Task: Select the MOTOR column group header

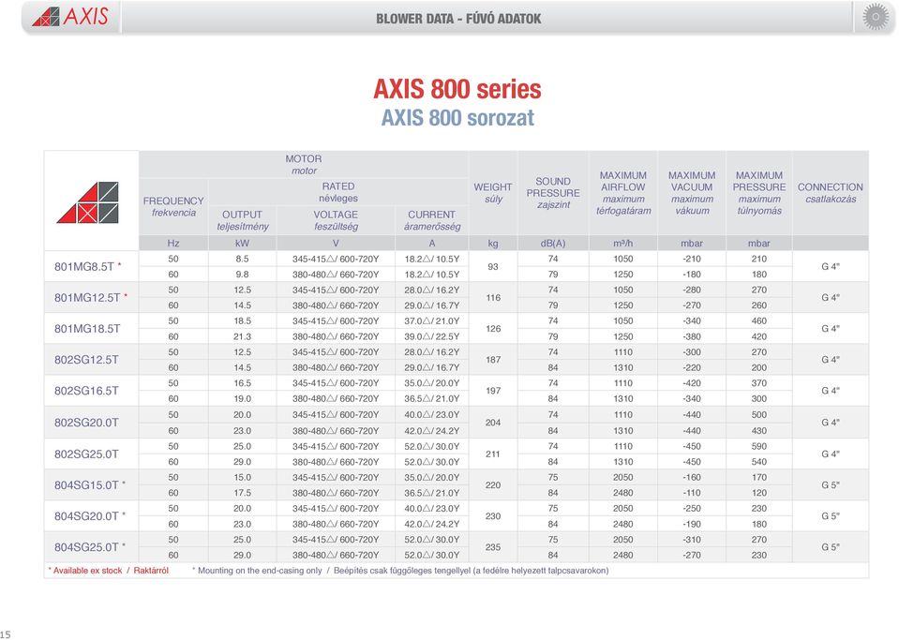Action: click(304, 164)
